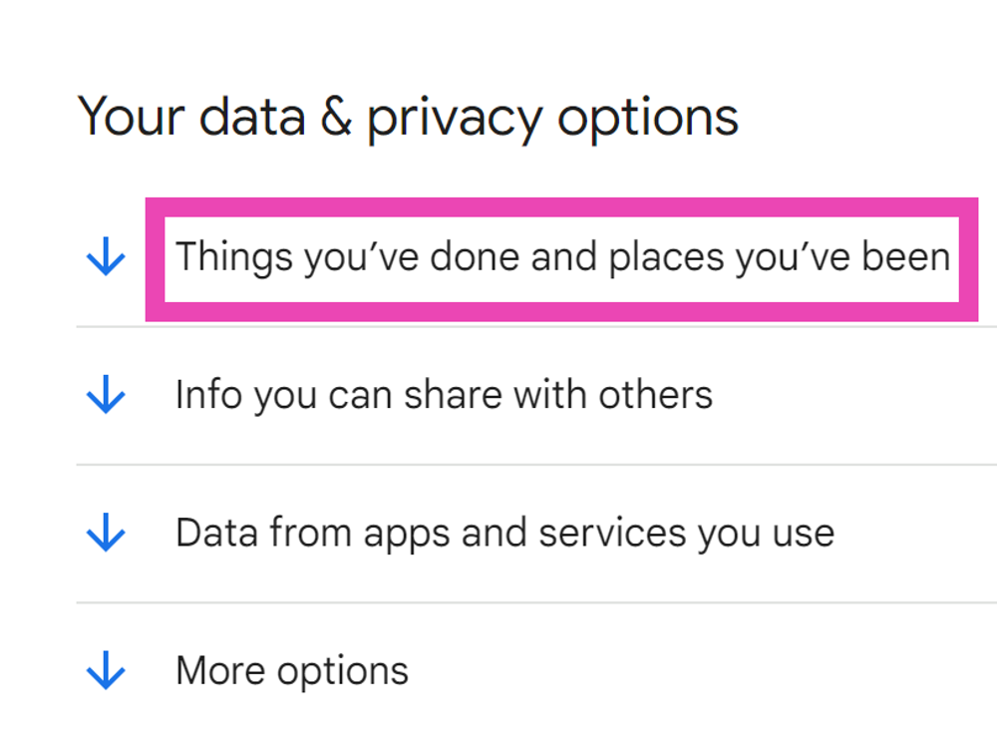The width and height of the screenshot is (997, 753).
Task: Click the arrow beside Info you can share
Action: tap(106, 397)
